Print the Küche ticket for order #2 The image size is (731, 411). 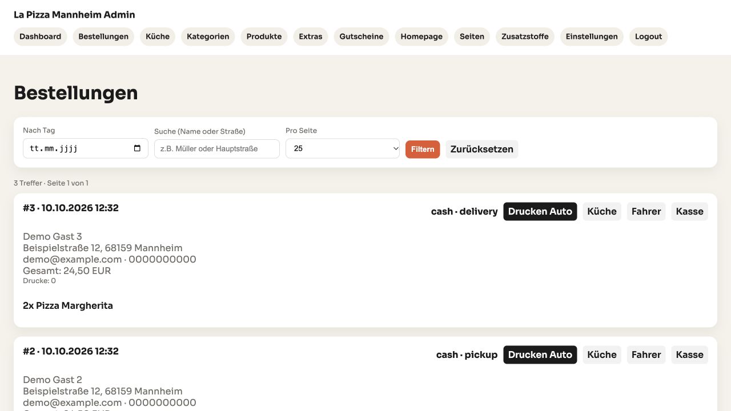tap(602, 354)
